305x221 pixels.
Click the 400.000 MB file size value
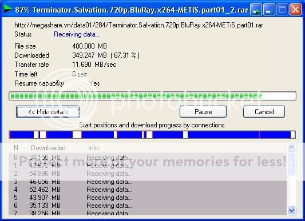pos(89,46)
